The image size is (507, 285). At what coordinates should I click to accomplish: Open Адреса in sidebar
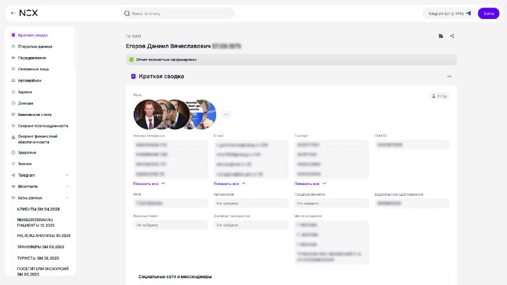(x=25, y=92)
